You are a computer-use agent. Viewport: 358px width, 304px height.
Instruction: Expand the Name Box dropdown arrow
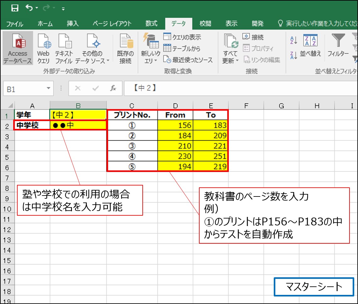click(x=48, y=88)
